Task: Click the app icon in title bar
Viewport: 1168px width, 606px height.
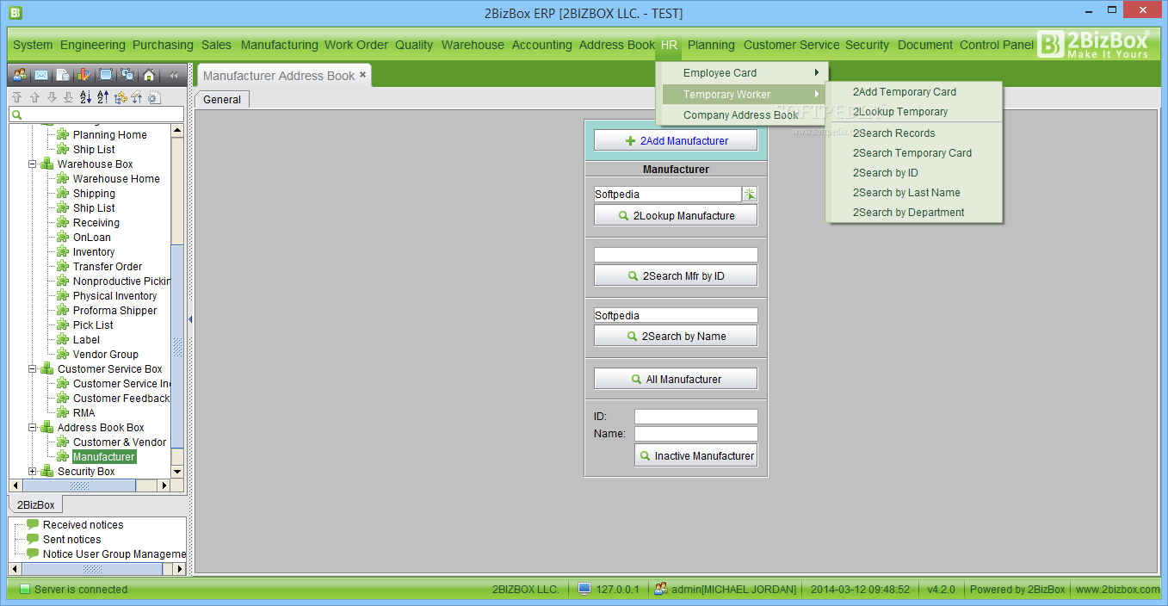Action: pyautogui.click(x=15, y=13)
